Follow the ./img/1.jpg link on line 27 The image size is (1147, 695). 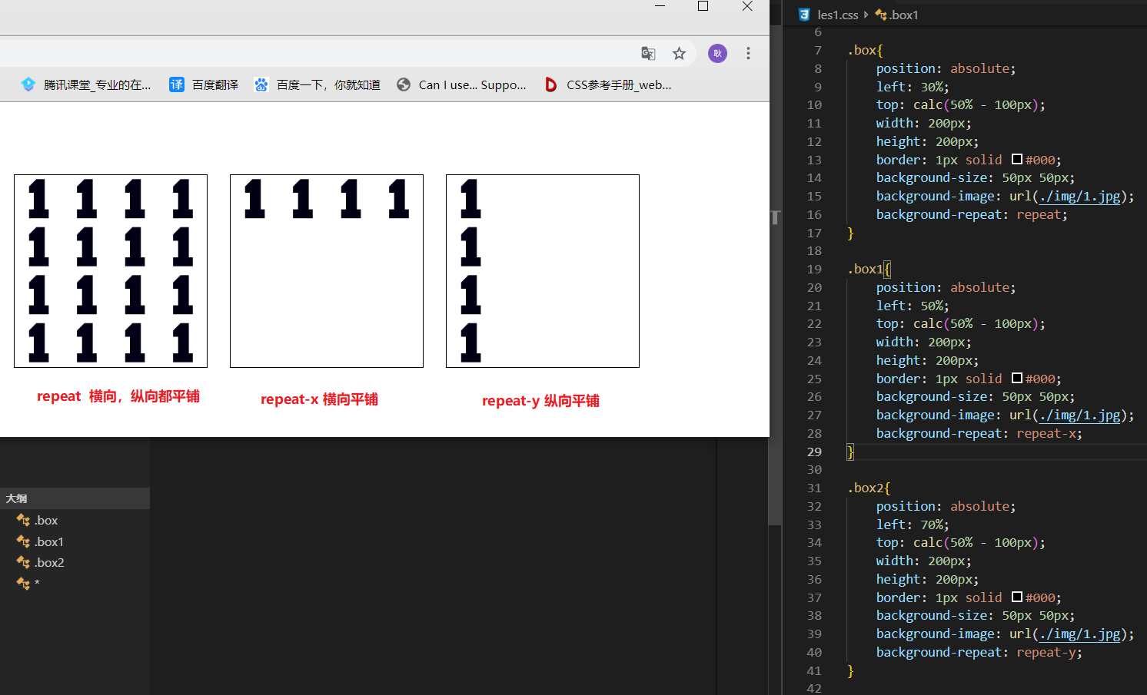pos(1079,415)
